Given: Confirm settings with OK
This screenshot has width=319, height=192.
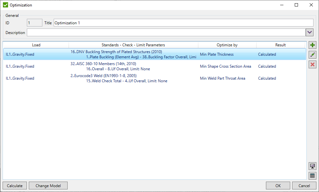Looking at the screenshot, I should click(x=278, y=186).
